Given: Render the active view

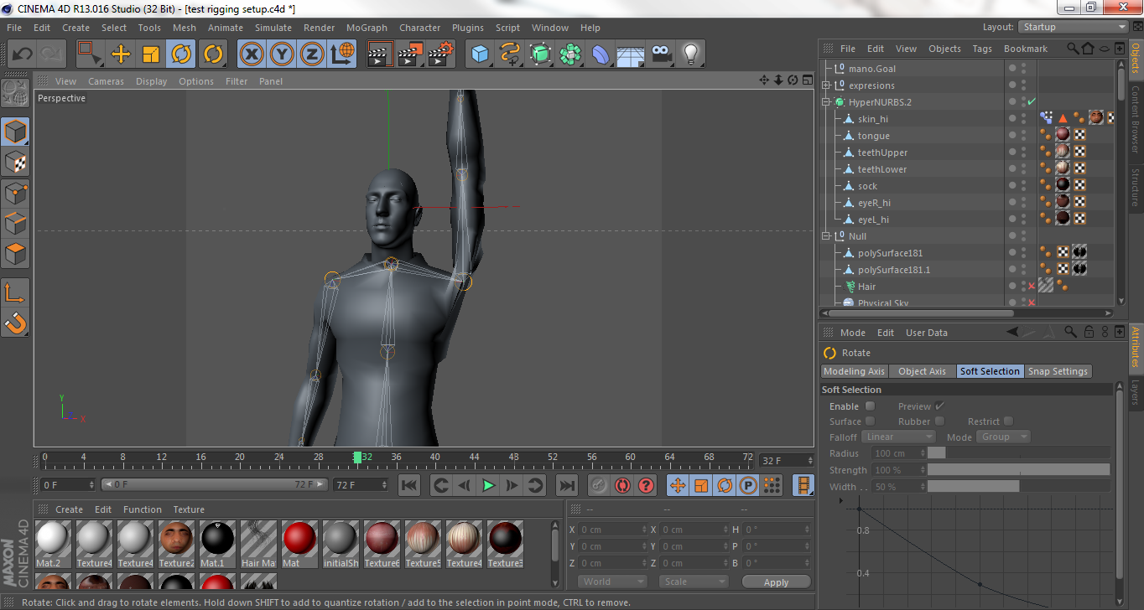Looking at the screenshot, I should tap(380, 54).
